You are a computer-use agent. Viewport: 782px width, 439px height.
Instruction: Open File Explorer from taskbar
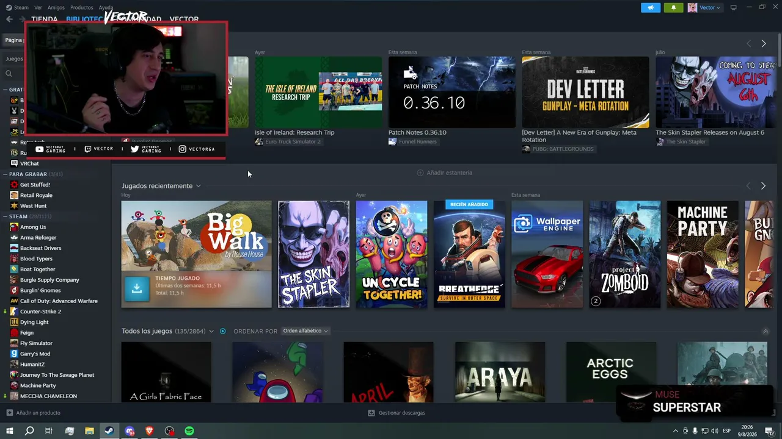89,431
